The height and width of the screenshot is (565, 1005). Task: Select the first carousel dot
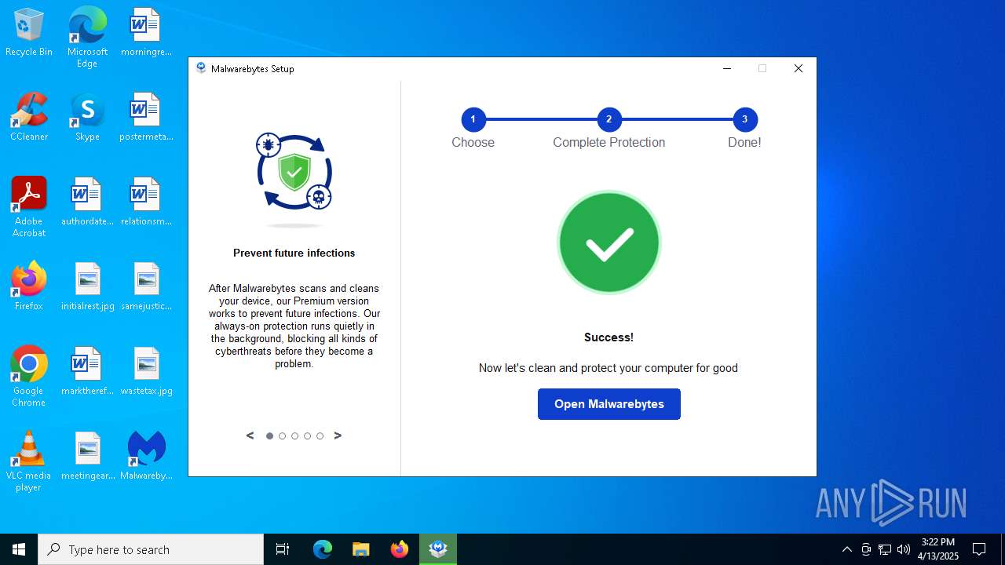coord(270,436)
